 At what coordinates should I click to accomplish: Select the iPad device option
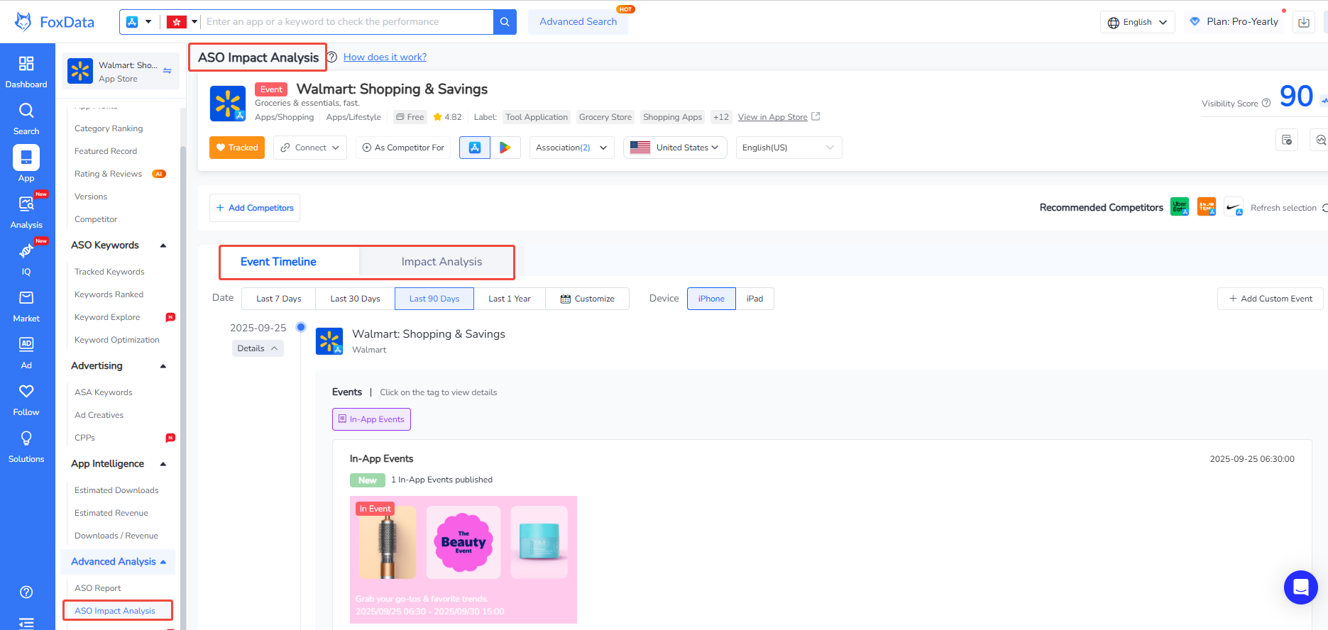tap(754, 299)
